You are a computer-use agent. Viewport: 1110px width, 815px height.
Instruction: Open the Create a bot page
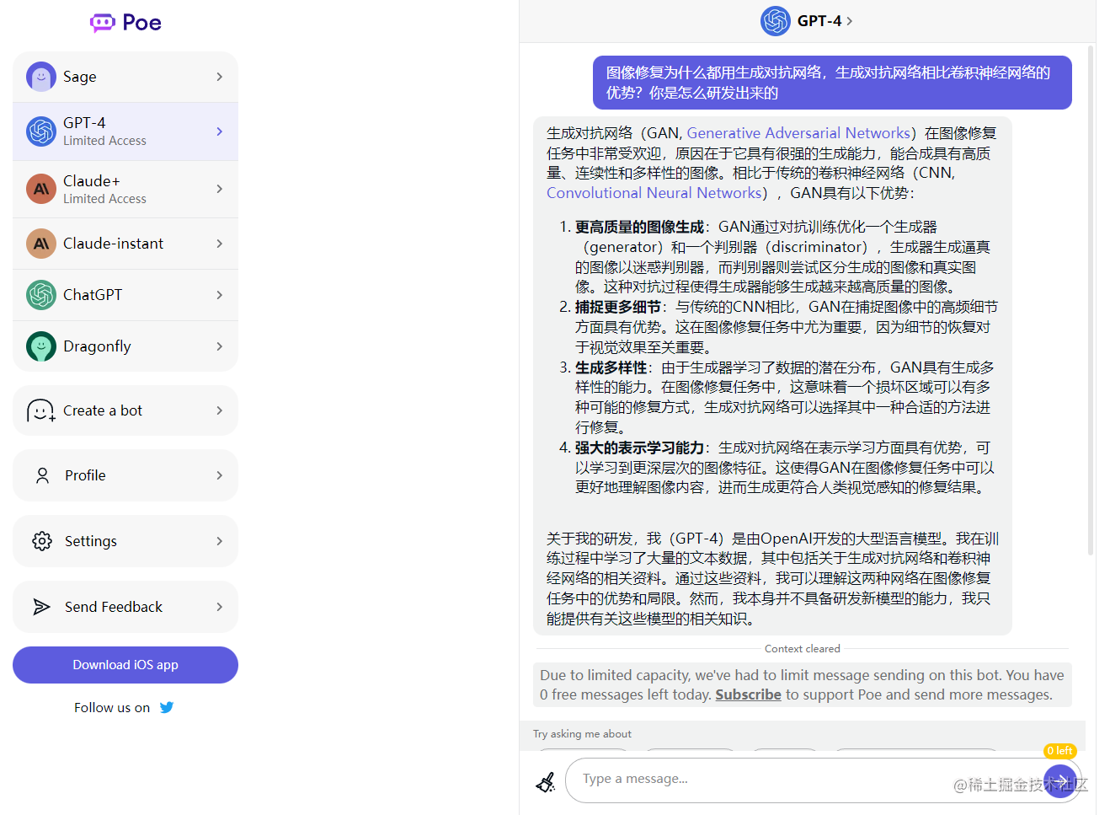(125, 410)
